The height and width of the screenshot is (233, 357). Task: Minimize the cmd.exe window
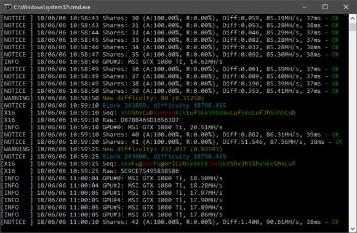305,7
